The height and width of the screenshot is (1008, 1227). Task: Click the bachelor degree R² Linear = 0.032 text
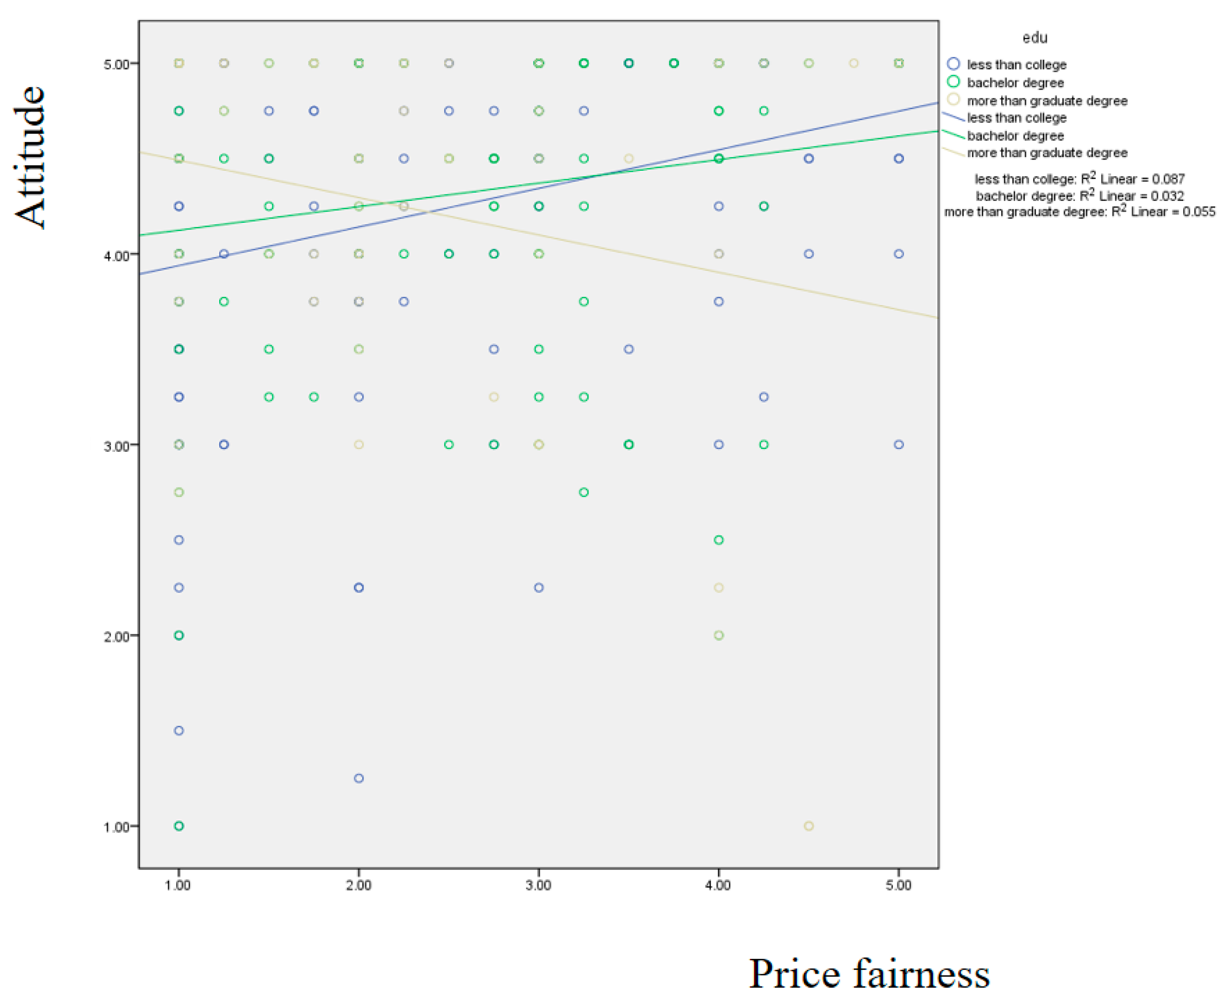click(1079, 196)
